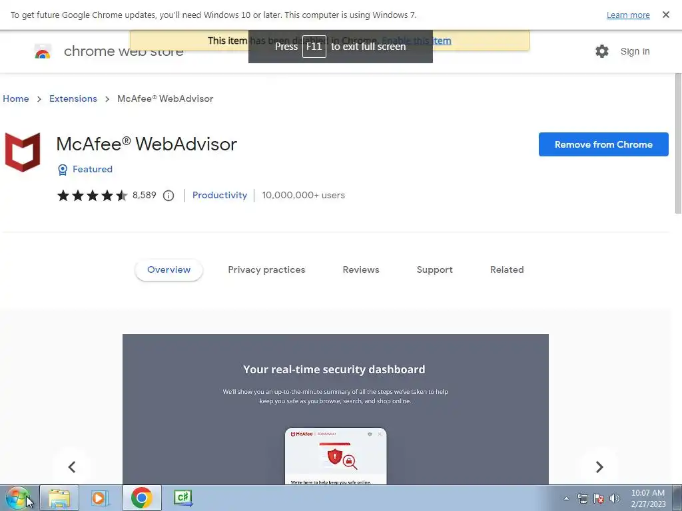Viewport: 682px width, 511px height.
Task: Show previous screenshot with left arrow
Action: [72, 466]
